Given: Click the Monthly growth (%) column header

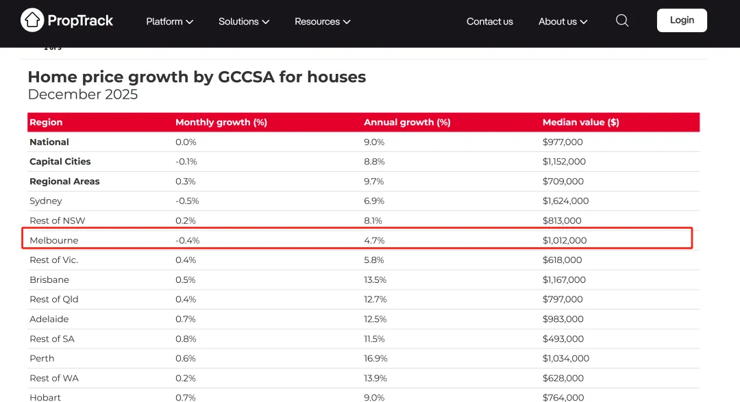Looking at the screenshot, I should click(221, 122).
